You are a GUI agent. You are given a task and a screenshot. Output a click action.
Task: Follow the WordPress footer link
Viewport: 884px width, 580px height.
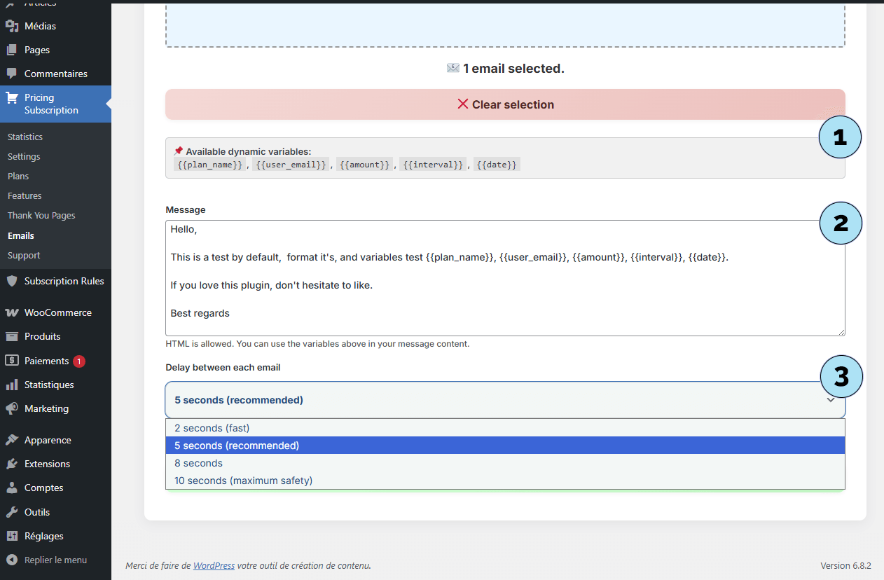point(214,565)
